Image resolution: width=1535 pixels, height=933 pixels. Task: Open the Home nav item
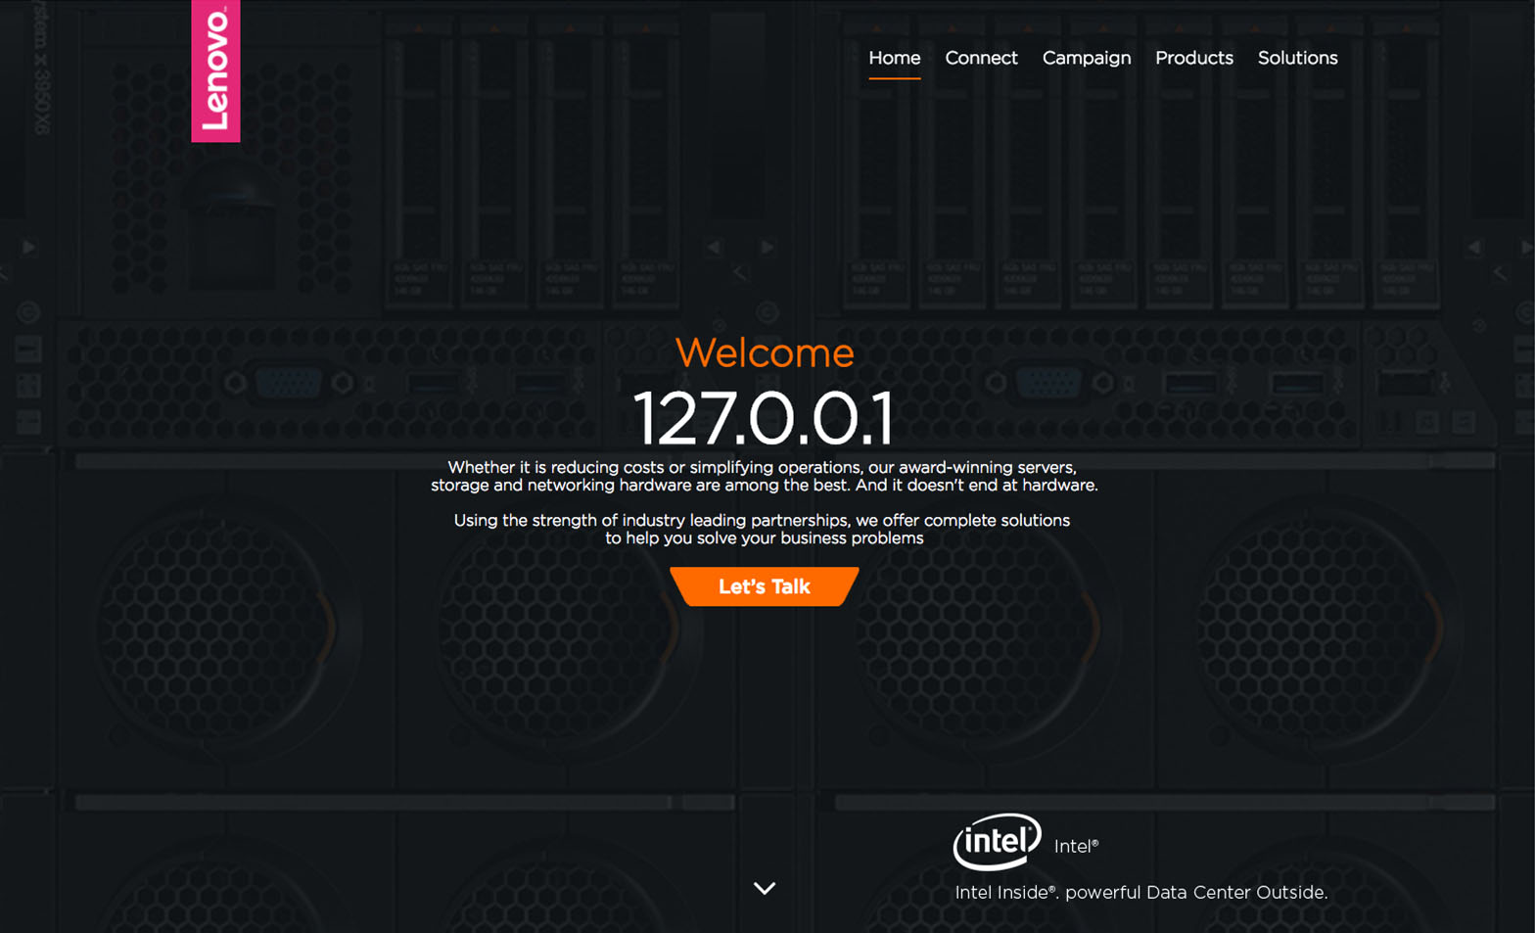coord(894,58)
